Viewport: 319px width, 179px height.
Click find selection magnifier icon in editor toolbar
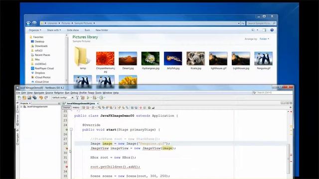[x=100, y=107]
